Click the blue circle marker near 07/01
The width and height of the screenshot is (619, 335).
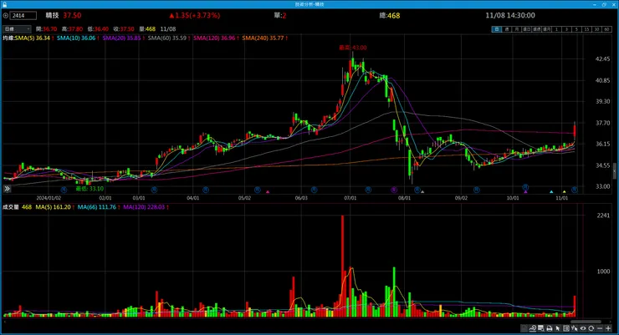(x=368, y=190)
